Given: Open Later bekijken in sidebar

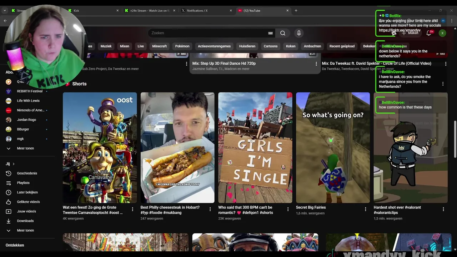Looking at the screenshot, I should tap(27, 192).
